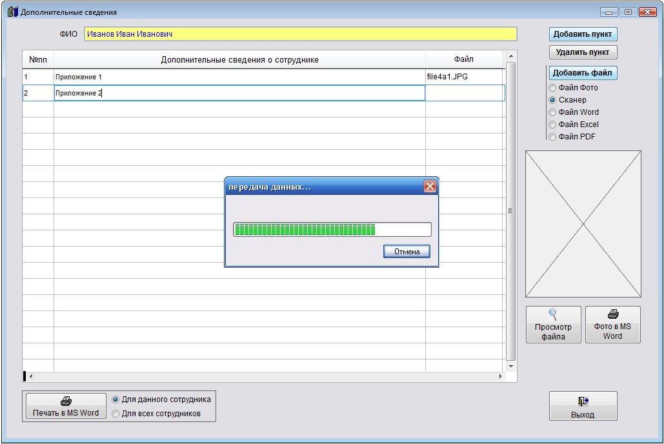Select the Файл Word radio option
The image size is (664, 444).
552,112
